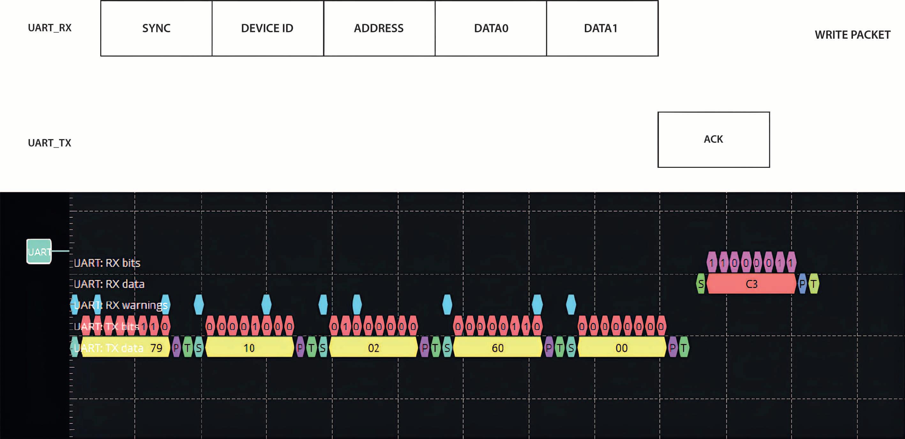This screenshot has width=905, height=439.
Task: Select the yellow TX data byte 10
Action: click(249, 348)
